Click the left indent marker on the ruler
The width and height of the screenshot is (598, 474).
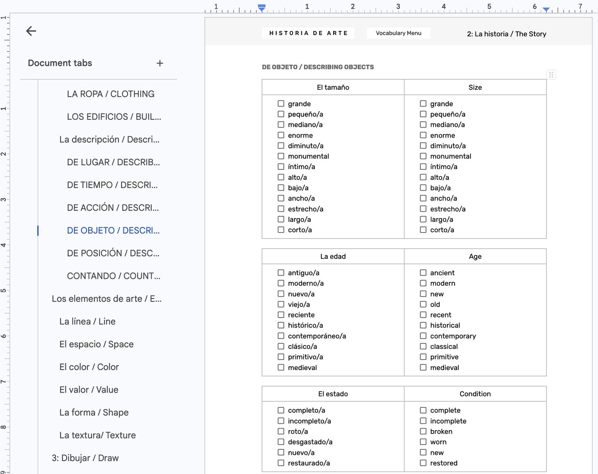262,8
